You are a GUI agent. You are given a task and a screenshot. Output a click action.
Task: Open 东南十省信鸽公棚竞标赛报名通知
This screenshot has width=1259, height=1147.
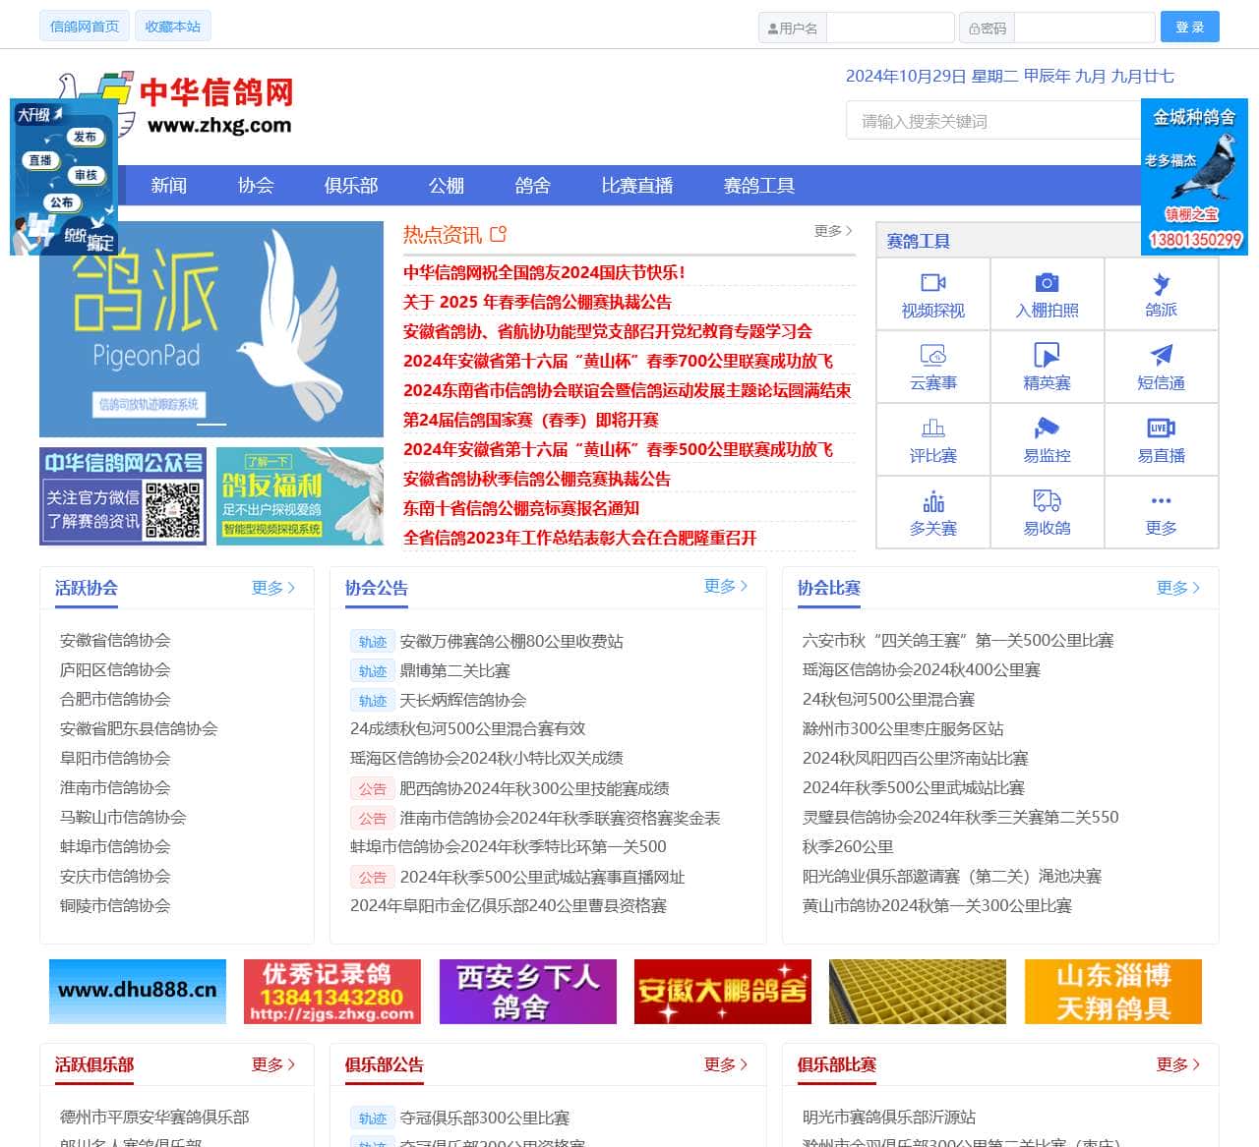click(x=521, y=508)
